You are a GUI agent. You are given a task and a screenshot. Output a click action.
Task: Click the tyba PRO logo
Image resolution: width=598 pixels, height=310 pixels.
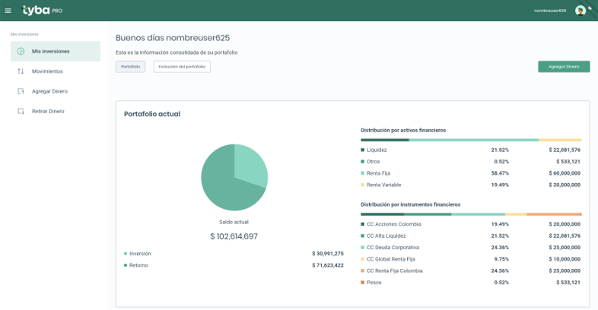point(43,11)
